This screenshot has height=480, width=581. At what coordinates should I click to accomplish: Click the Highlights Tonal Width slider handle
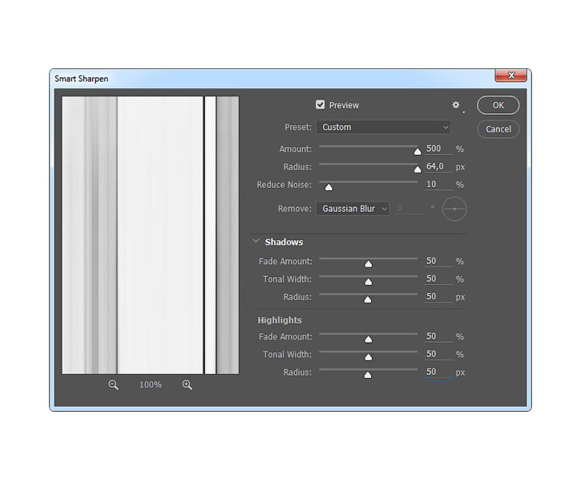click(x=369, y=357)
